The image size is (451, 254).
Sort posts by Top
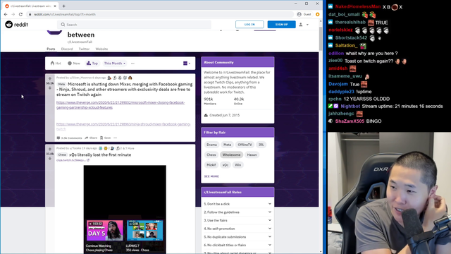pyautogui.click(x=92, y=64)
